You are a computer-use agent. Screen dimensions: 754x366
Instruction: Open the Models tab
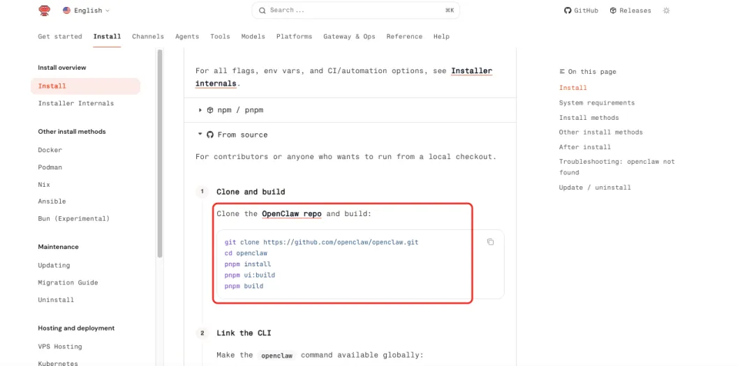pos(253,36)
